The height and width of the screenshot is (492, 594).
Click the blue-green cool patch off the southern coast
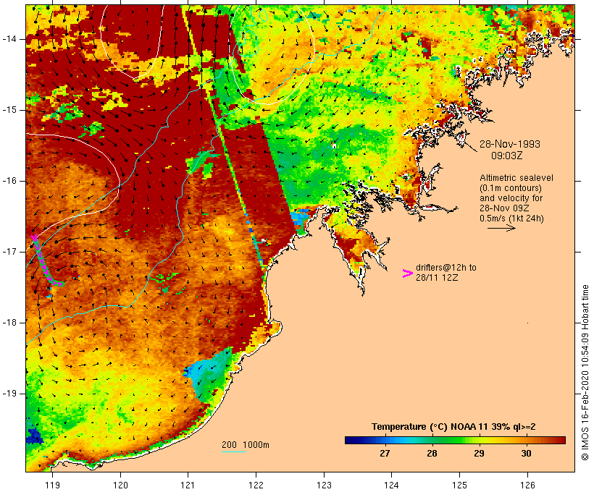coord(208,375)
